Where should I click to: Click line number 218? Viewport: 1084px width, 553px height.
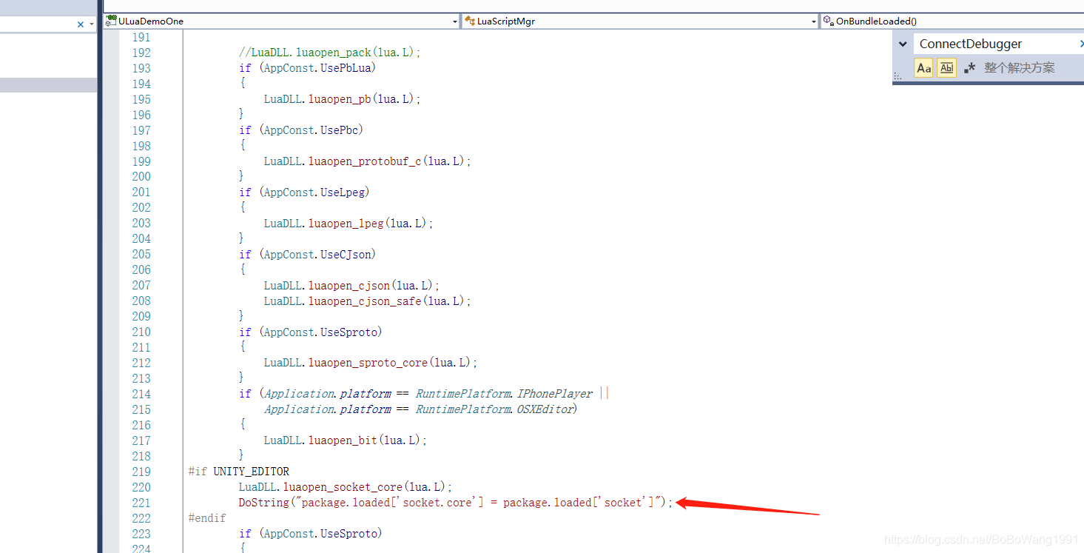click(141, 457)
